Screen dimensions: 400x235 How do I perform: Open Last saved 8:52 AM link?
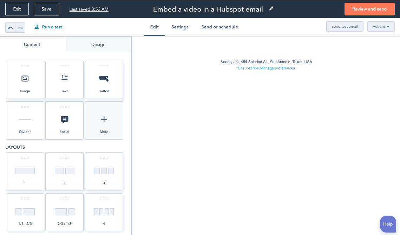(x=89, y=9)
